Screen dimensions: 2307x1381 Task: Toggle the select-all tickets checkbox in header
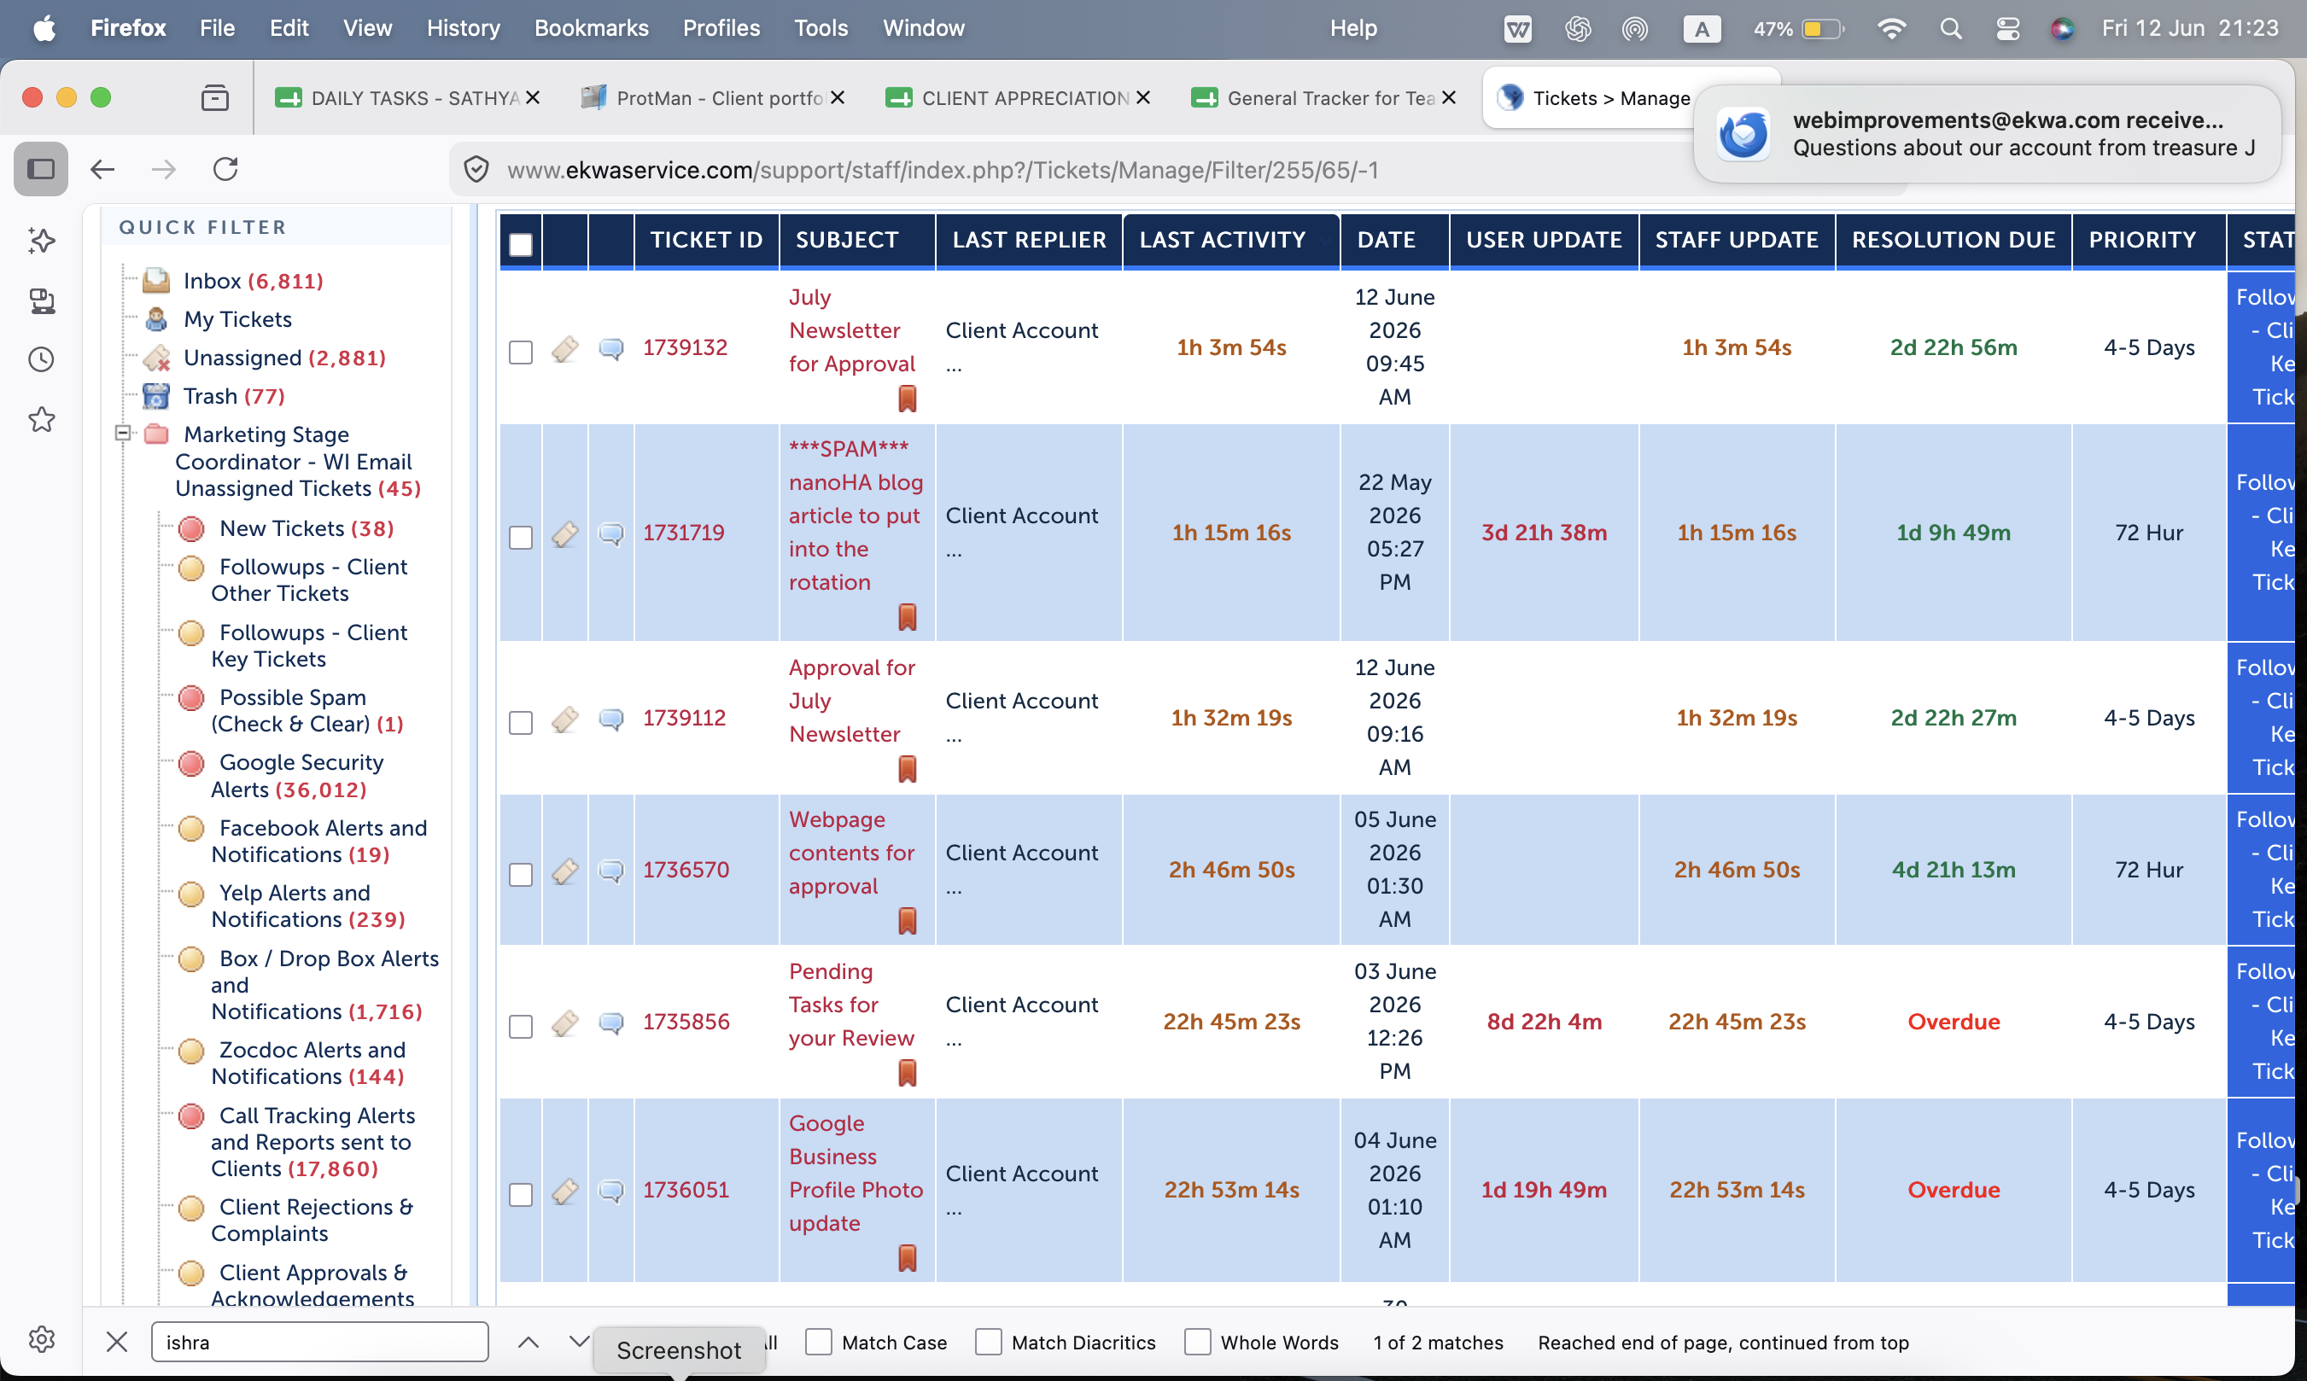tap(521, 245)
